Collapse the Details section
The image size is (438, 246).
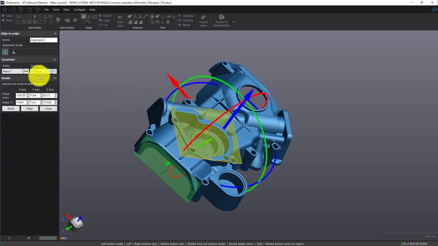click(x=54, y=78)
